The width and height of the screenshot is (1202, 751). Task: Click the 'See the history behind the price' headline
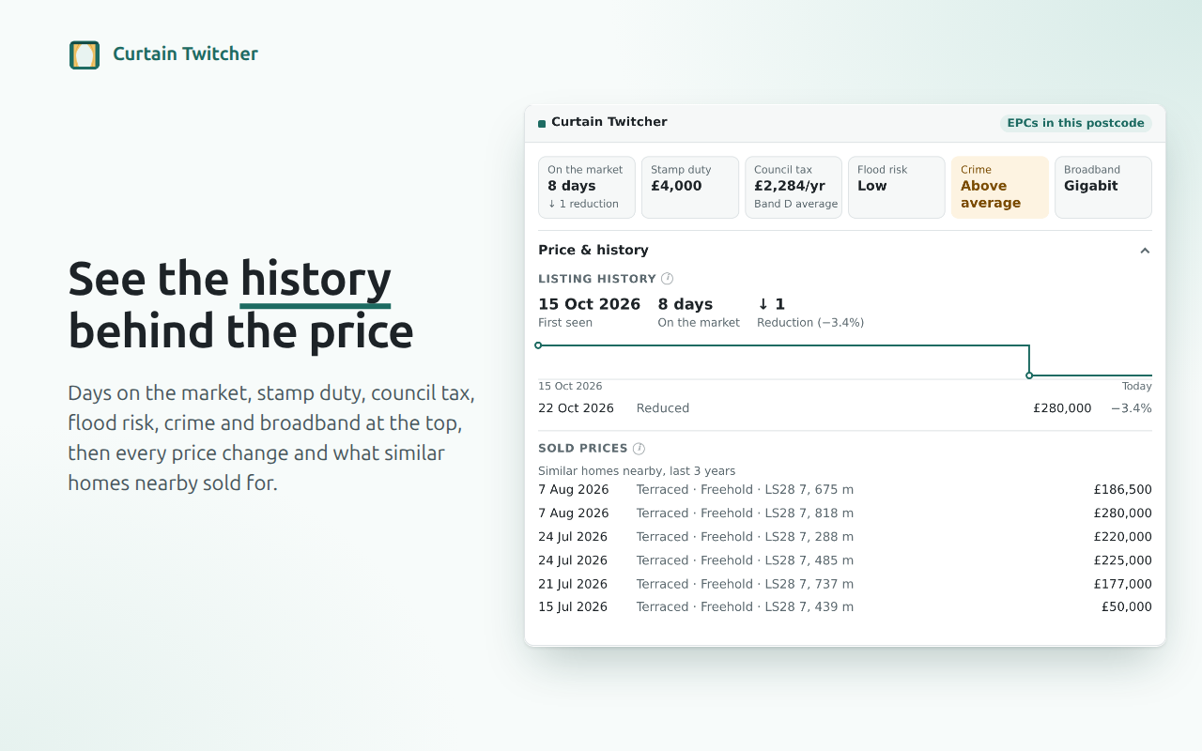[x=241, y=305]
